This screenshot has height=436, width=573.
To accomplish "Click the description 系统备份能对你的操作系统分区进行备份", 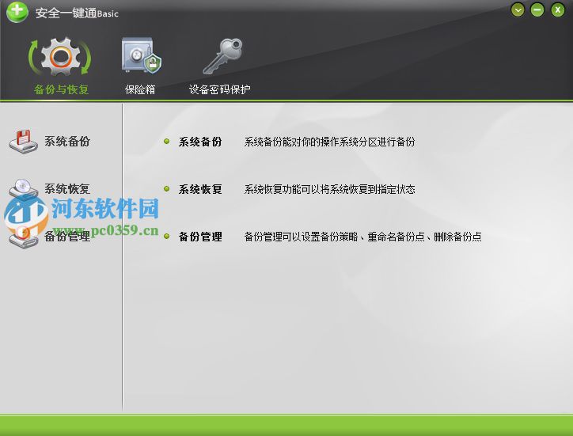I will pyautogui.click(x=329, y=142).
